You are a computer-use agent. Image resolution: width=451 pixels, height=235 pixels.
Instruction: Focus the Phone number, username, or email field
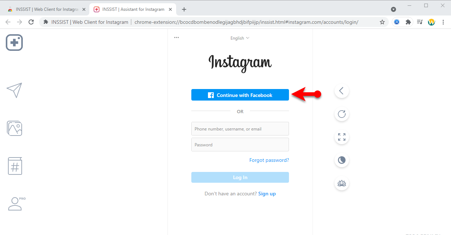click(x=240, y=129)
